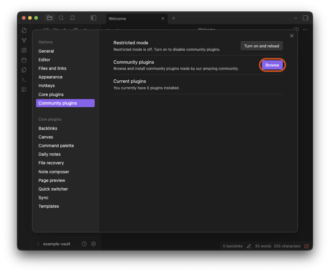330x273 pixels.
Task: Open graph view ribbon icon
Action: pos(24,40)
